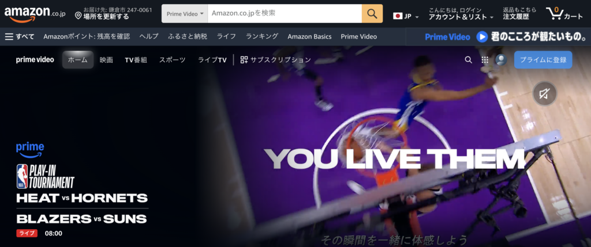591x247 pixels.
Task: Open the サブスクリプション menu item
Action: point(275,60)
